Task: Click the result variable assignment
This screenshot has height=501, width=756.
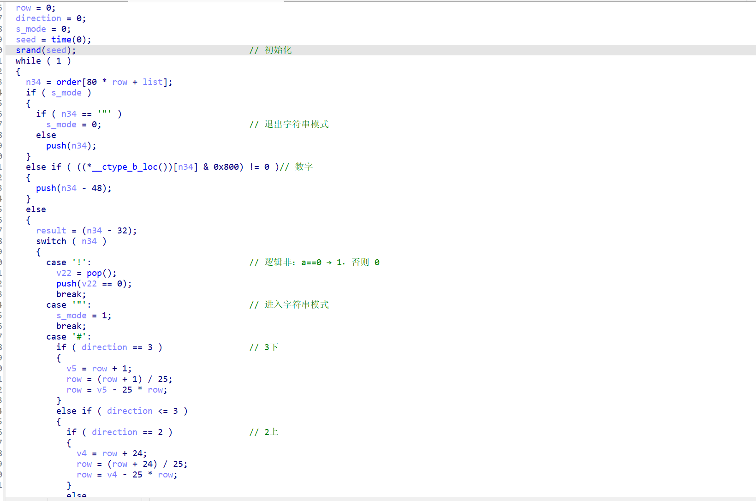Action: pyautogui.click(x=51, y=230)
